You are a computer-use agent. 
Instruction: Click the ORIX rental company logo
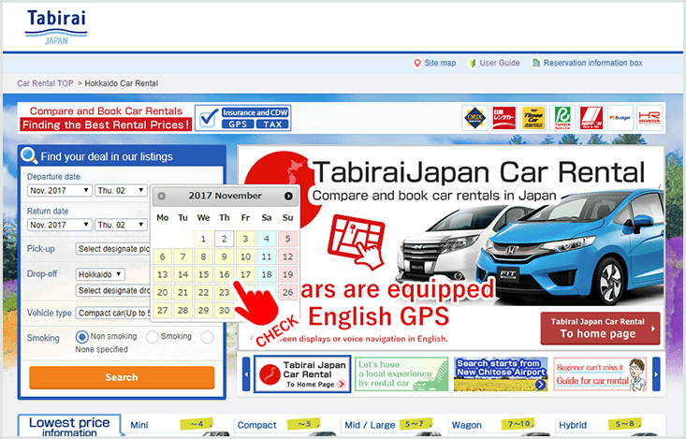(x=474, y=118)
